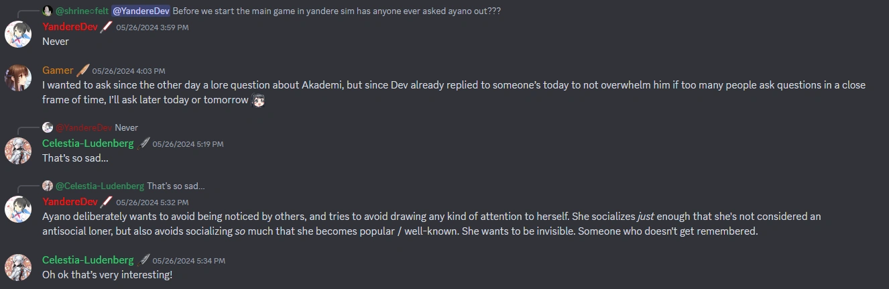Open Celestia-Ludenberg's avatar beside the 5:19 PM message

tap(18, 151)
